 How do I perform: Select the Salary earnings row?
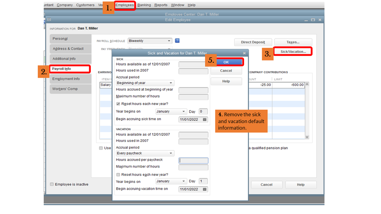(x=106, y=85)
